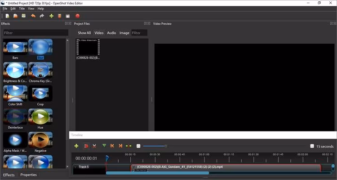Center the timeline on the playhead
The width and height of the screenshot is (337, 180).
click(x=129, y=146)
